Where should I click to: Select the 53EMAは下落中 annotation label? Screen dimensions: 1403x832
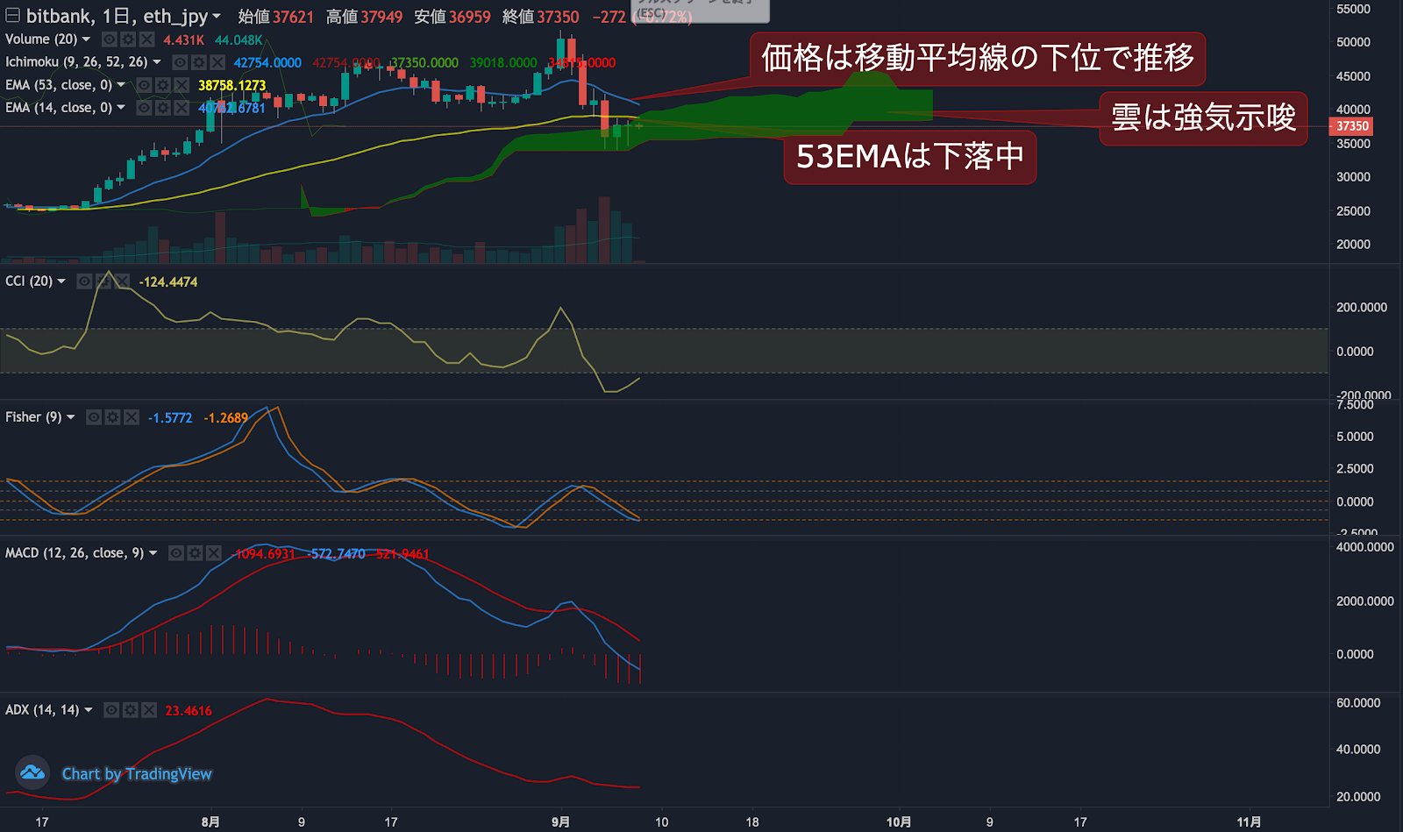[x=910, y=157]
